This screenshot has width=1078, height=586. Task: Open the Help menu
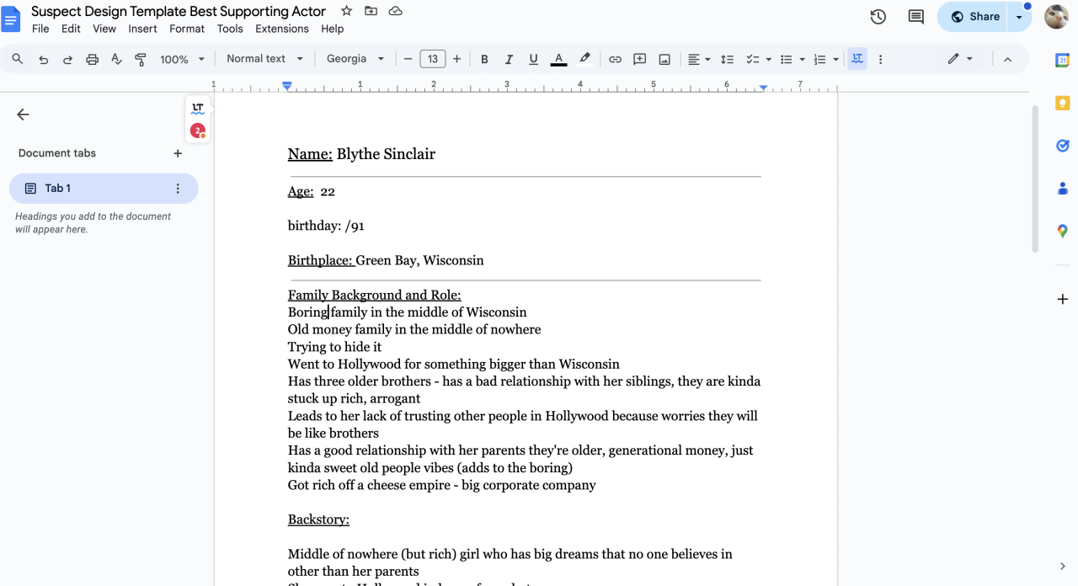(333, 29)
